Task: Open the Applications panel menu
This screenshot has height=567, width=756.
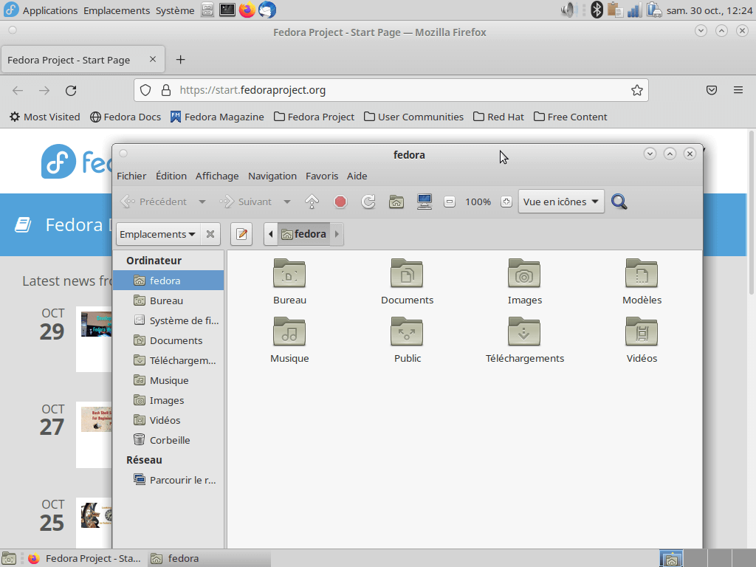Action: [41, 10]
